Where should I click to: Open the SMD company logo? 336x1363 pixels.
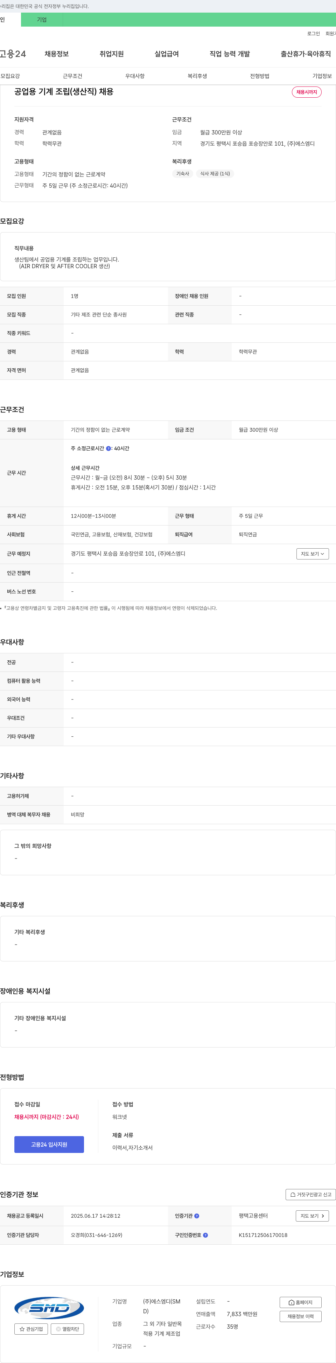tap(49, 1308)
